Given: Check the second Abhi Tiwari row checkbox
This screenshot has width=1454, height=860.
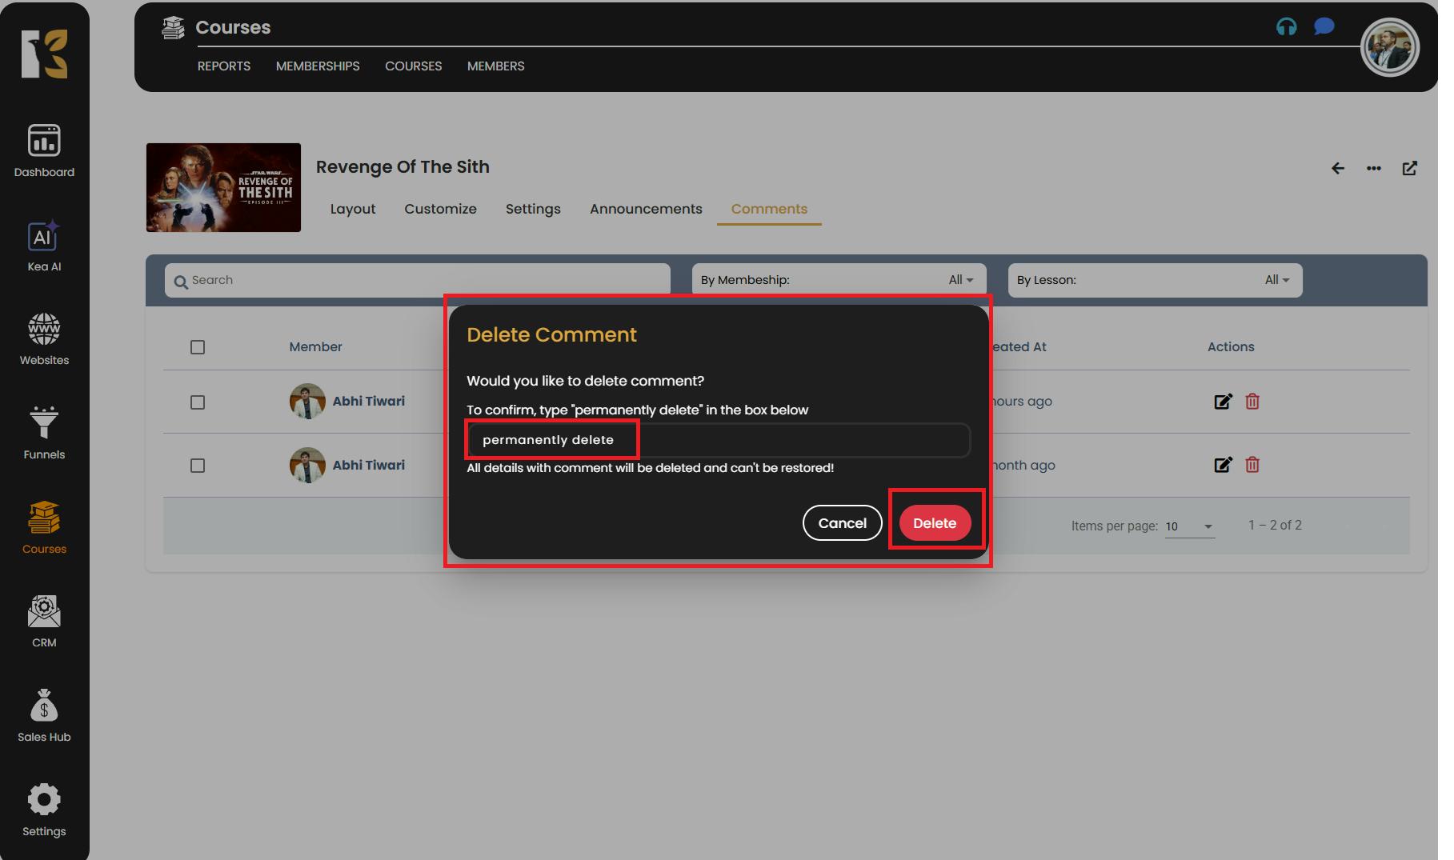Looking at the screenshot, I should pos(198,466).
